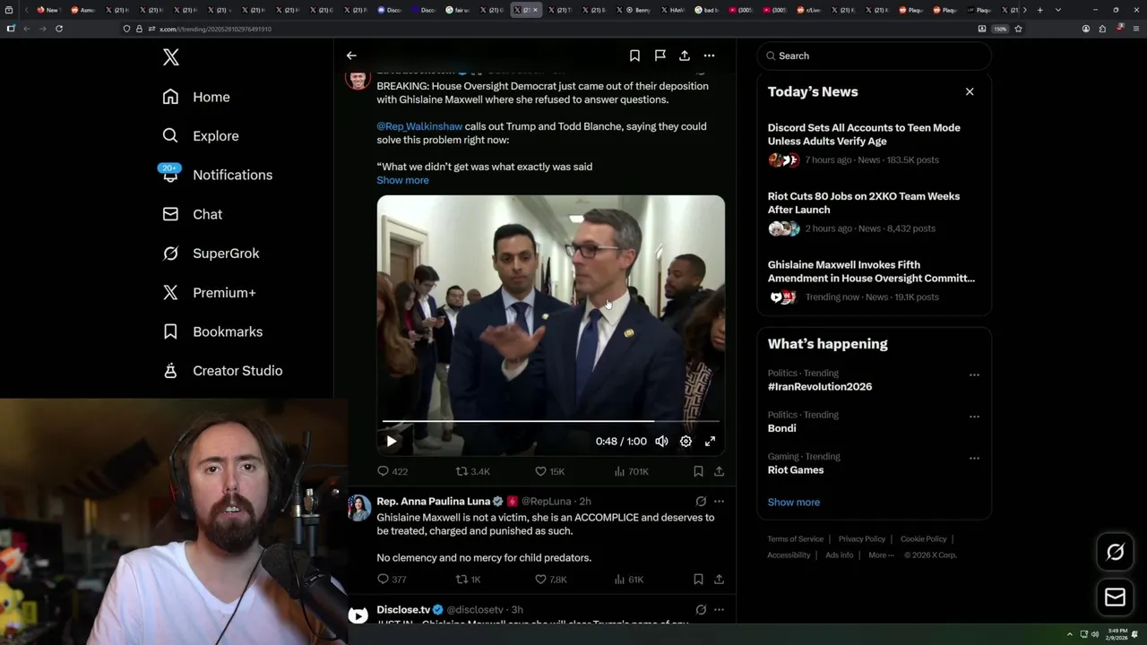This screenshot has height=645, width=1147.
Task: Reply to the post with 422 replies
Action: pos(392,471)
